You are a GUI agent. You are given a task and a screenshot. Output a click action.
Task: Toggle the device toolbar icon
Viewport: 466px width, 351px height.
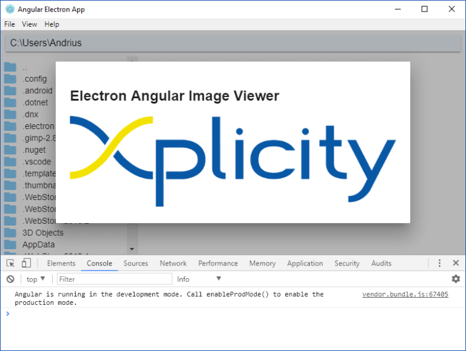click(26, 263)
